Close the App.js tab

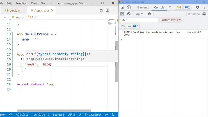click(x=52, y=10)
